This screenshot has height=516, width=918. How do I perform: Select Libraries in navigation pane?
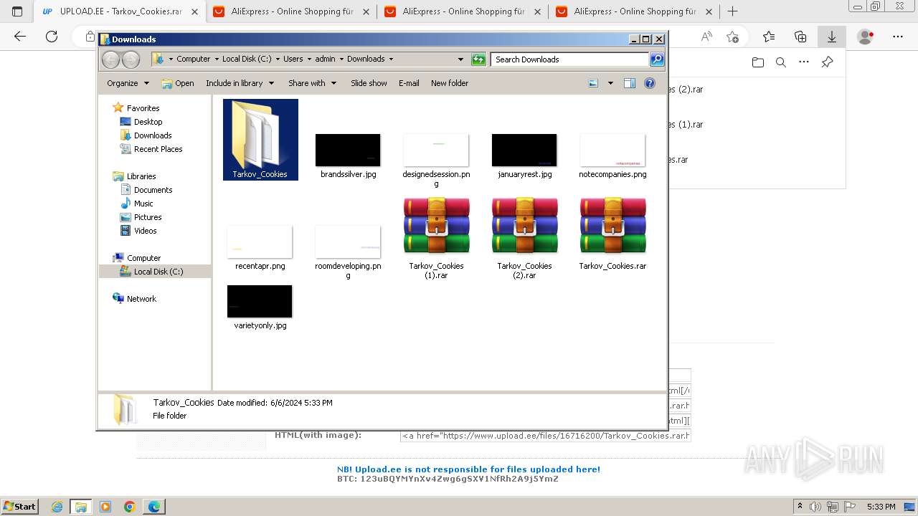(141, 176)
